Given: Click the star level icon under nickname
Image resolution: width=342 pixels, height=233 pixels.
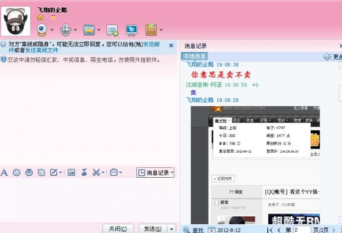Looking at the screenshot, I should tap(40, 17).
